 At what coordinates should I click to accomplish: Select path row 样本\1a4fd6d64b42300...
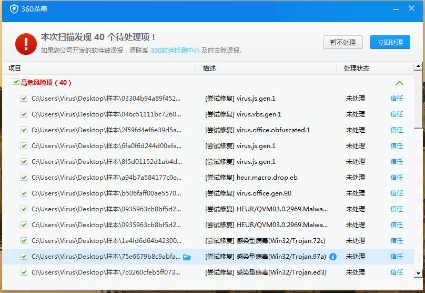coord(107,241)
